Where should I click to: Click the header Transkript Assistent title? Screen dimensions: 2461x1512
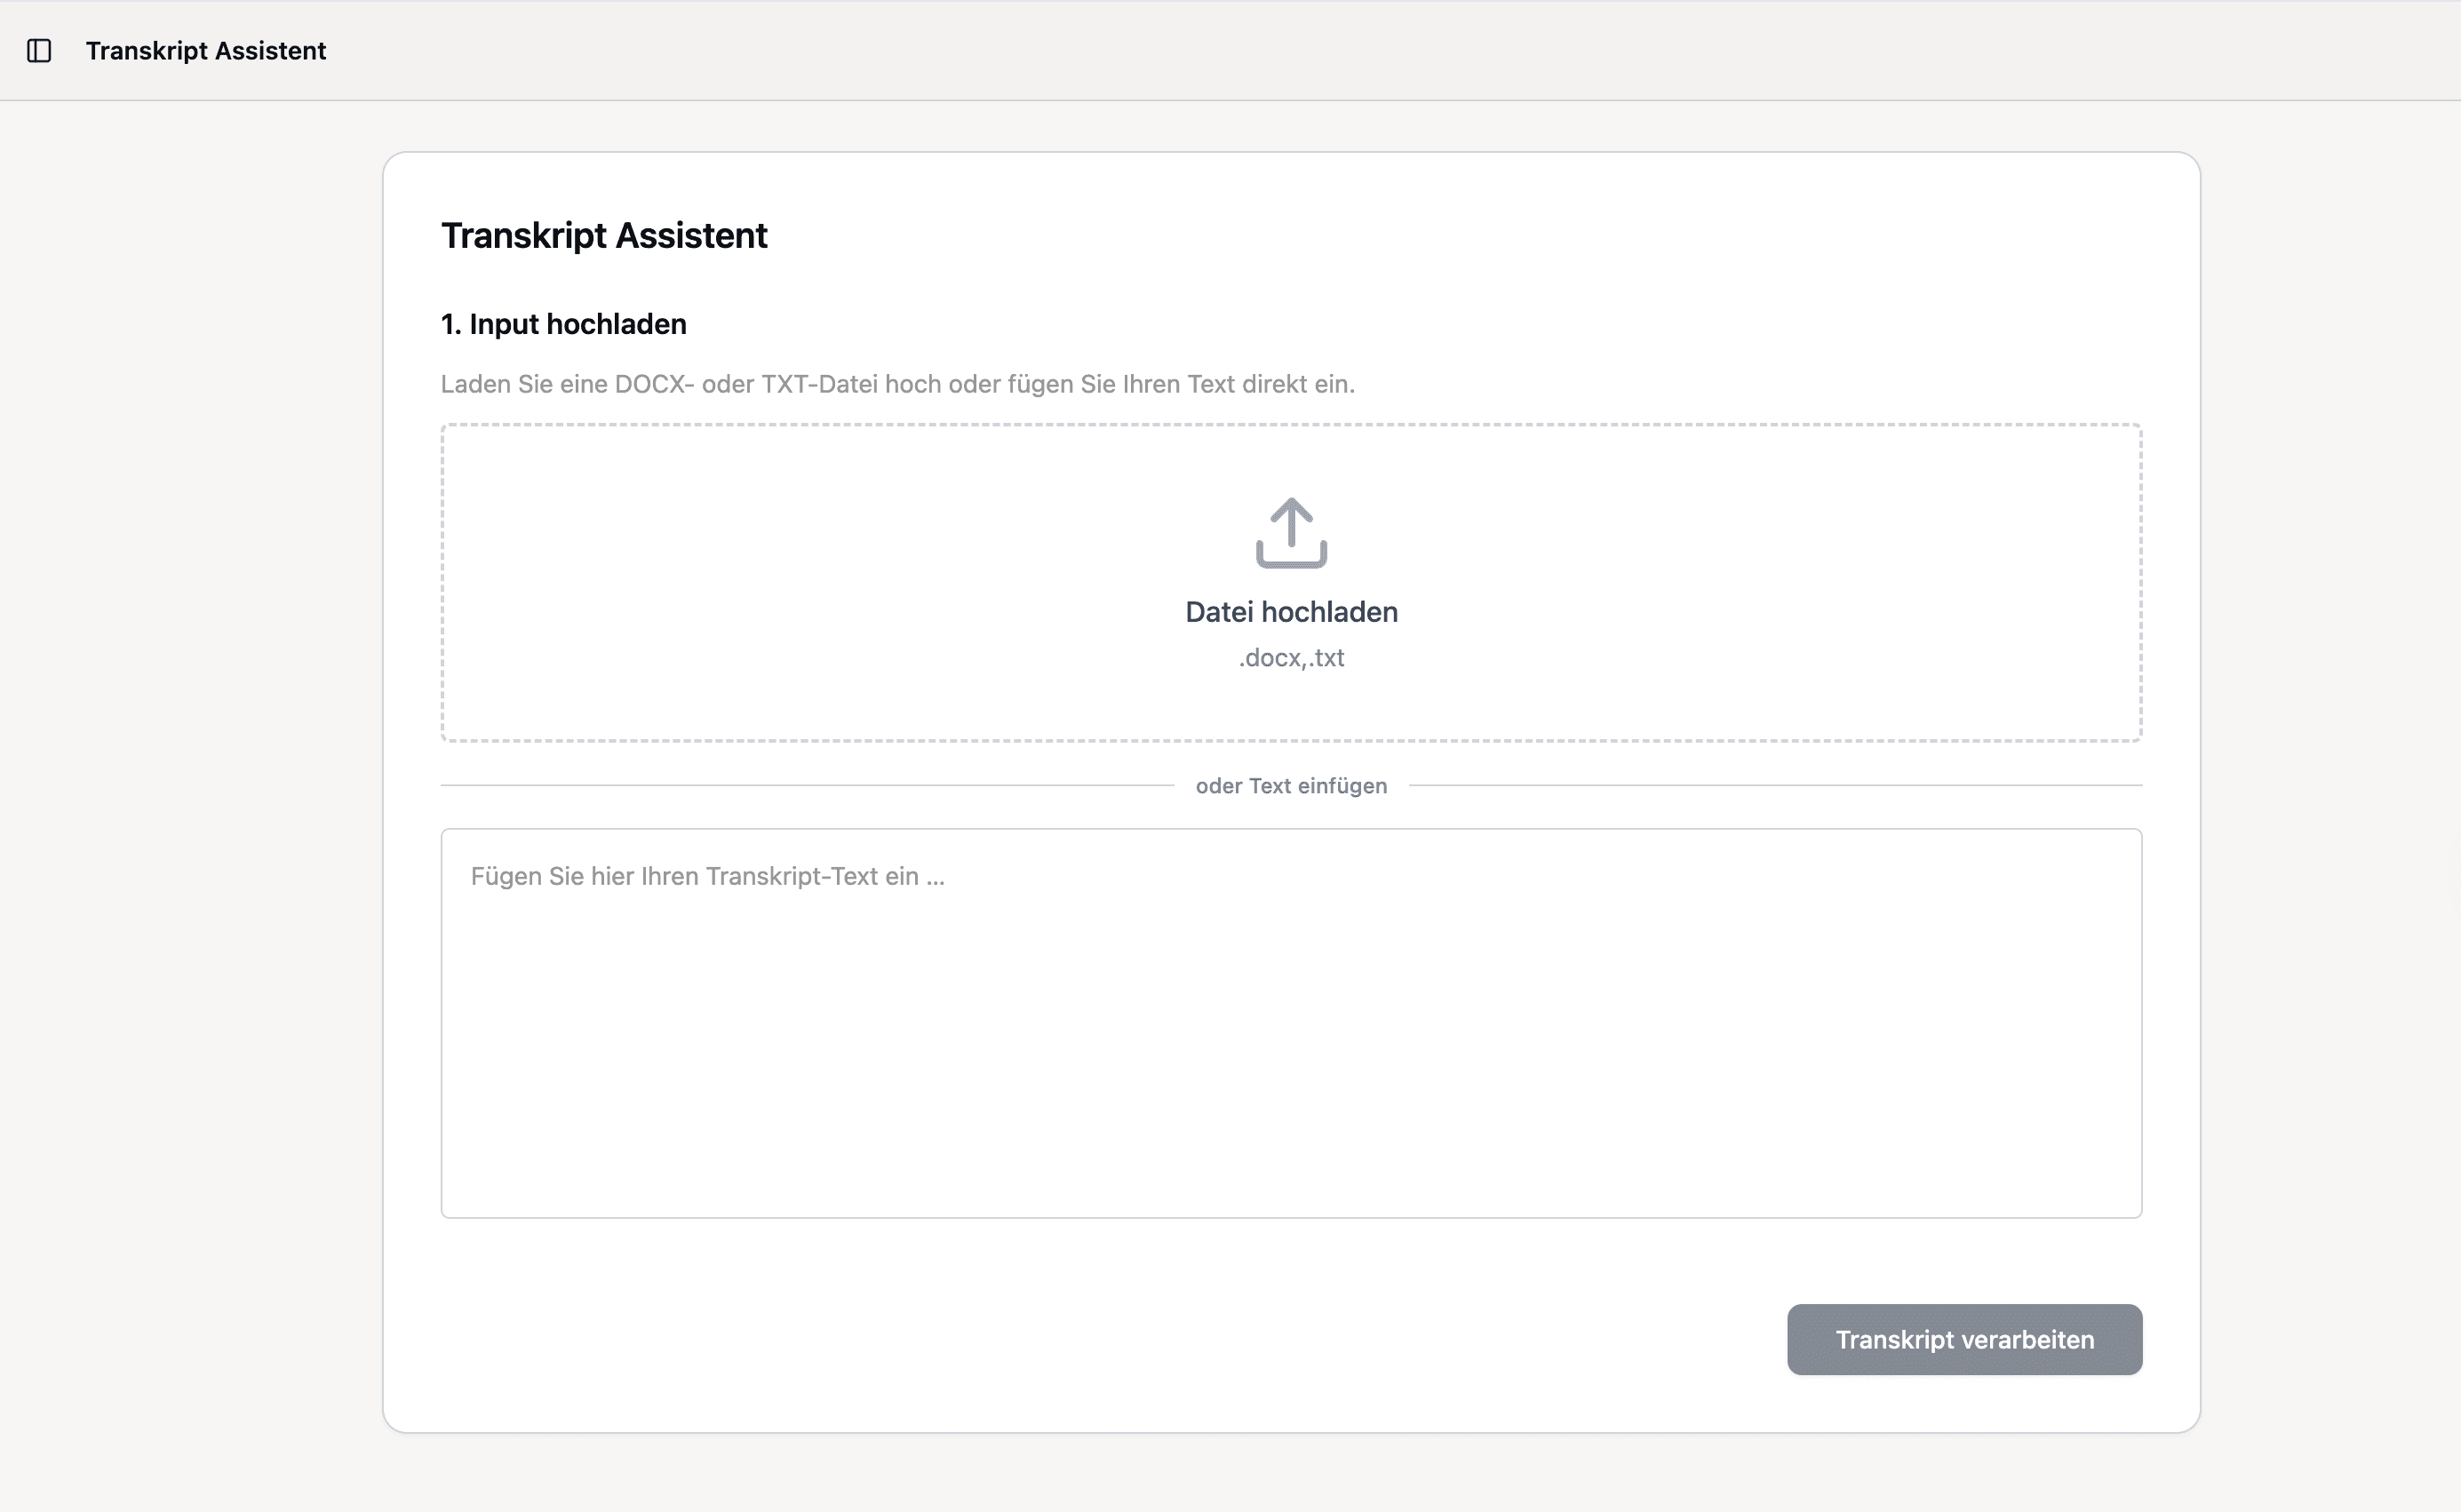click(x=206, y=51)
